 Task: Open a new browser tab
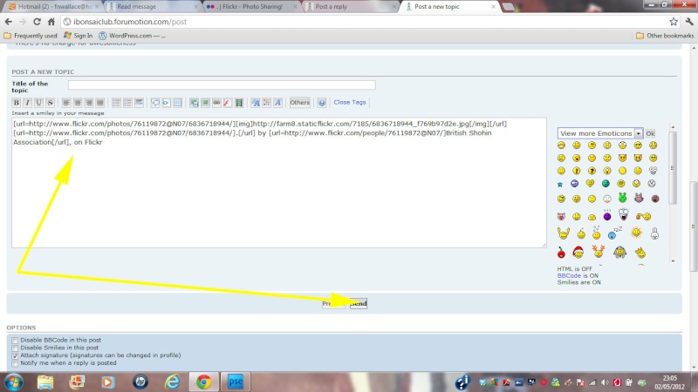pos(508,7)
